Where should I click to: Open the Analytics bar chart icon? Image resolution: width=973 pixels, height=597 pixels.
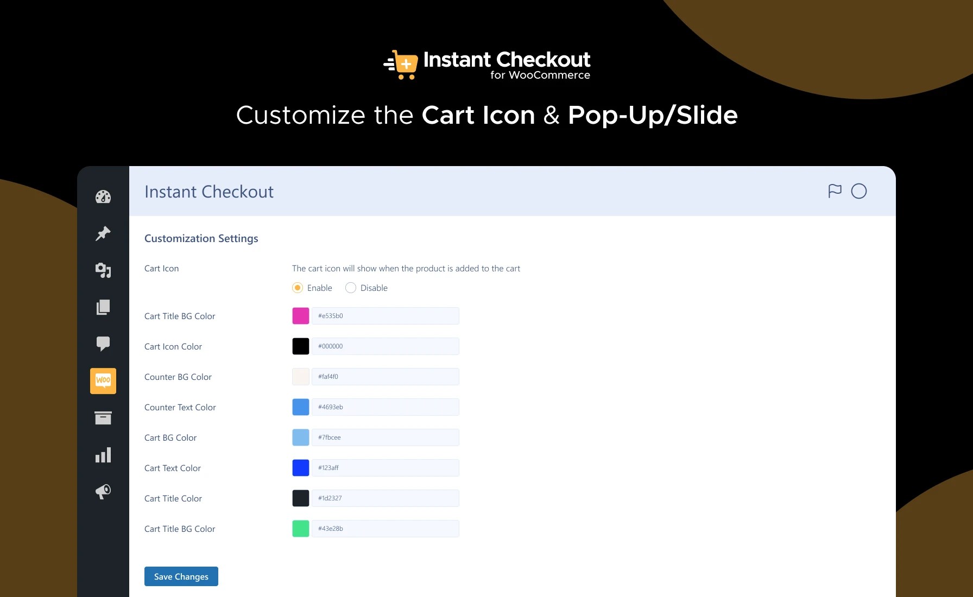coord(103,455)
